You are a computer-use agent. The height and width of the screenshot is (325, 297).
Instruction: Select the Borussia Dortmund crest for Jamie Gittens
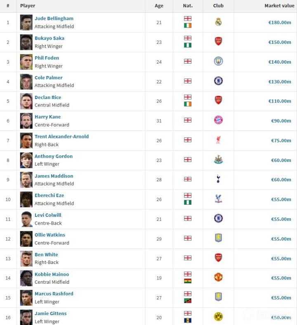pyautogui.click(x=218, y=317)
